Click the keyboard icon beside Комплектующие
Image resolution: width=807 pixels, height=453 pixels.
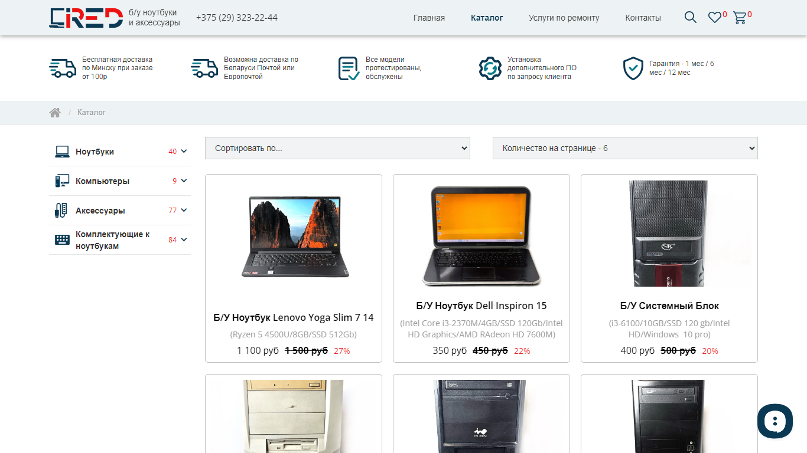pos(62,239)
